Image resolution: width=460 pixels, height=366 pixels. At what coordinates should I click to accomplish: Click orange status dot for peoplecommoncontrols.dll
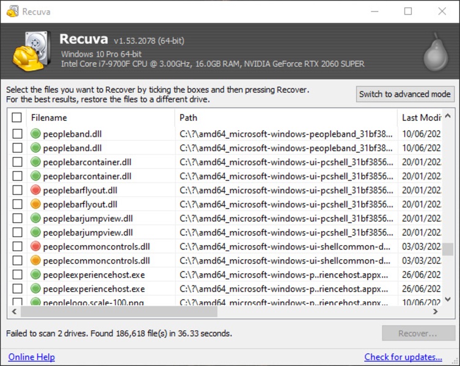[x=35, y=260]
